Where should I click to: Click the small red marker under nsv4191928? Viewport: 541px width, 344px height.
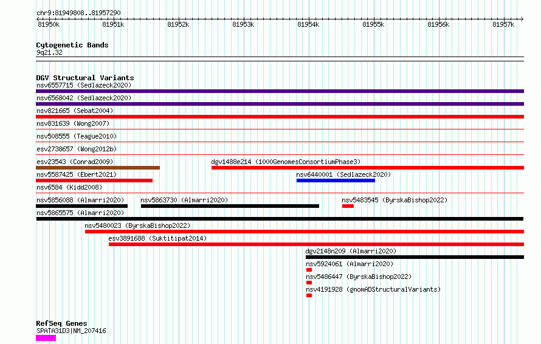click(x=309, y=295)
